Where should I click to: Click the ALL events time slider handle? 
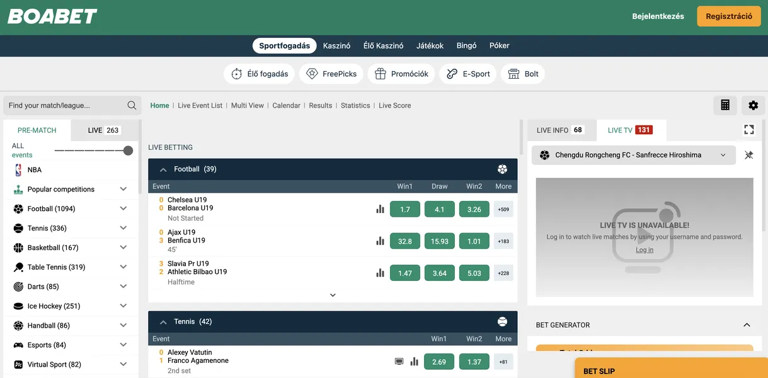point(128,151)
